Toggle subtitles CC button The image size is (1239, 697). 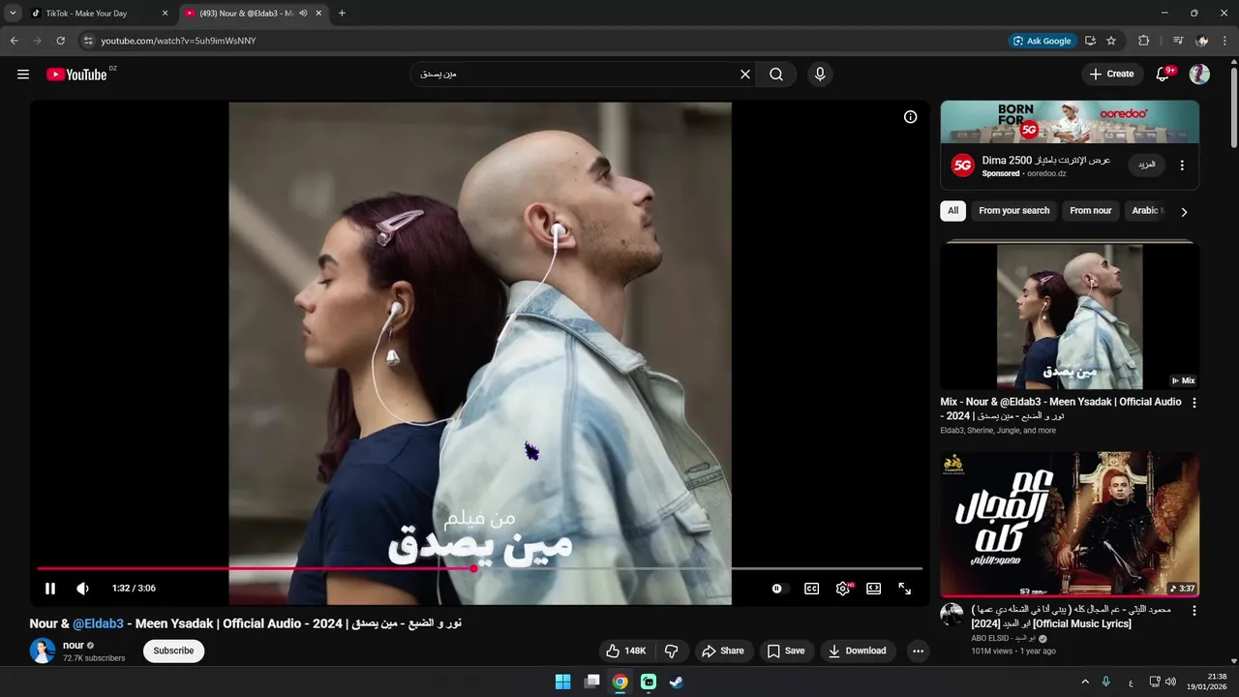[812, 589]
